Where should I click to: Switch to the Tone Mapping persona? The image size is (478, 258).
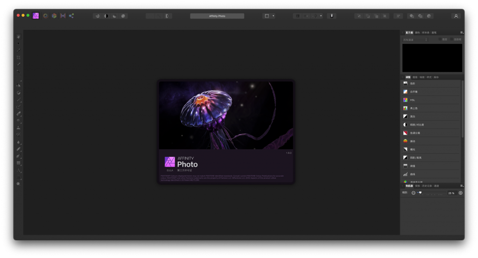63,16
